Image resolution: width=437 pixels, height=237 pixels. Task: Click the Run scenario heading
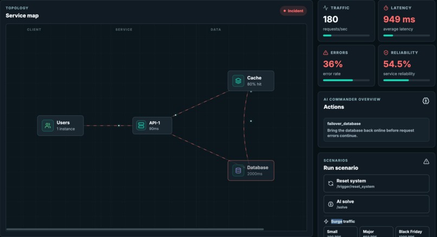[x=340, y=168]
